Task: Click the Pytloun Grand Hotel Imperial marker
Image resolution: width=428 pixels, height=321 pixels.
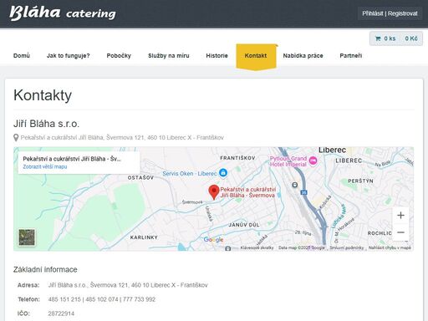Action: pos(313,160)
